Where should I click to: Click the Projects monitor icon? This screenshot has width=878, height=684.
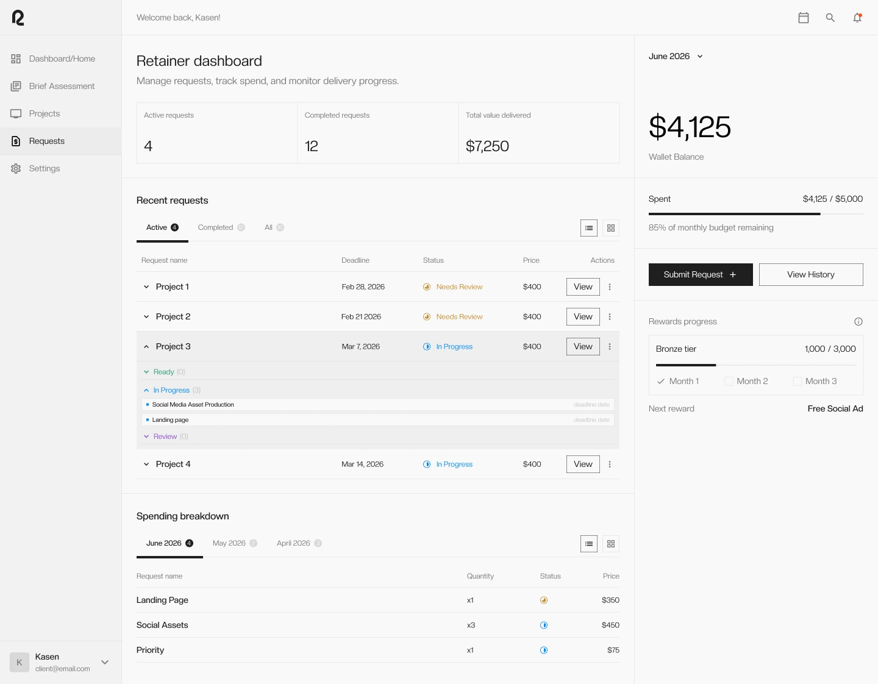tap(16, 114)
